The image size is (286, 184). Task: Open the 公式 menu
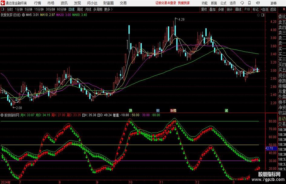[223, 3]
